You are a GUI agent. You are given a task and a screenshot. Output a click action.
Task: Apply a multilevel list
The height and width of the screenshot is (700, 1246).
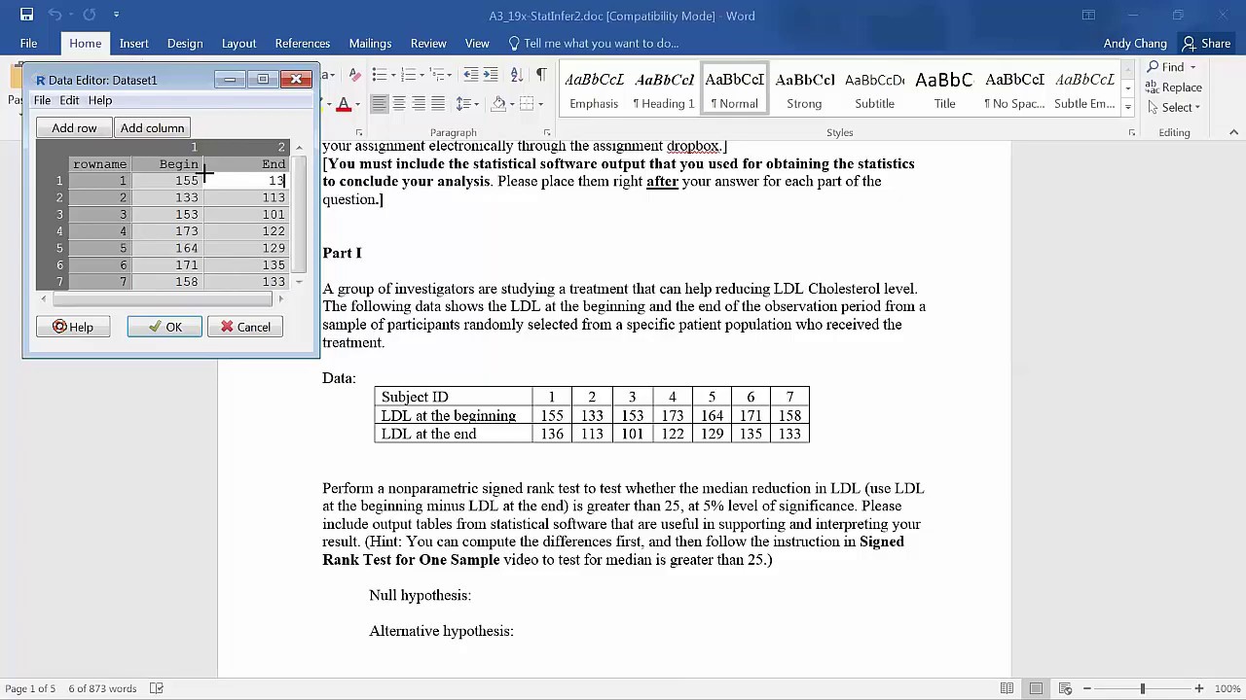pyautogui.click(x=438, y=75)
